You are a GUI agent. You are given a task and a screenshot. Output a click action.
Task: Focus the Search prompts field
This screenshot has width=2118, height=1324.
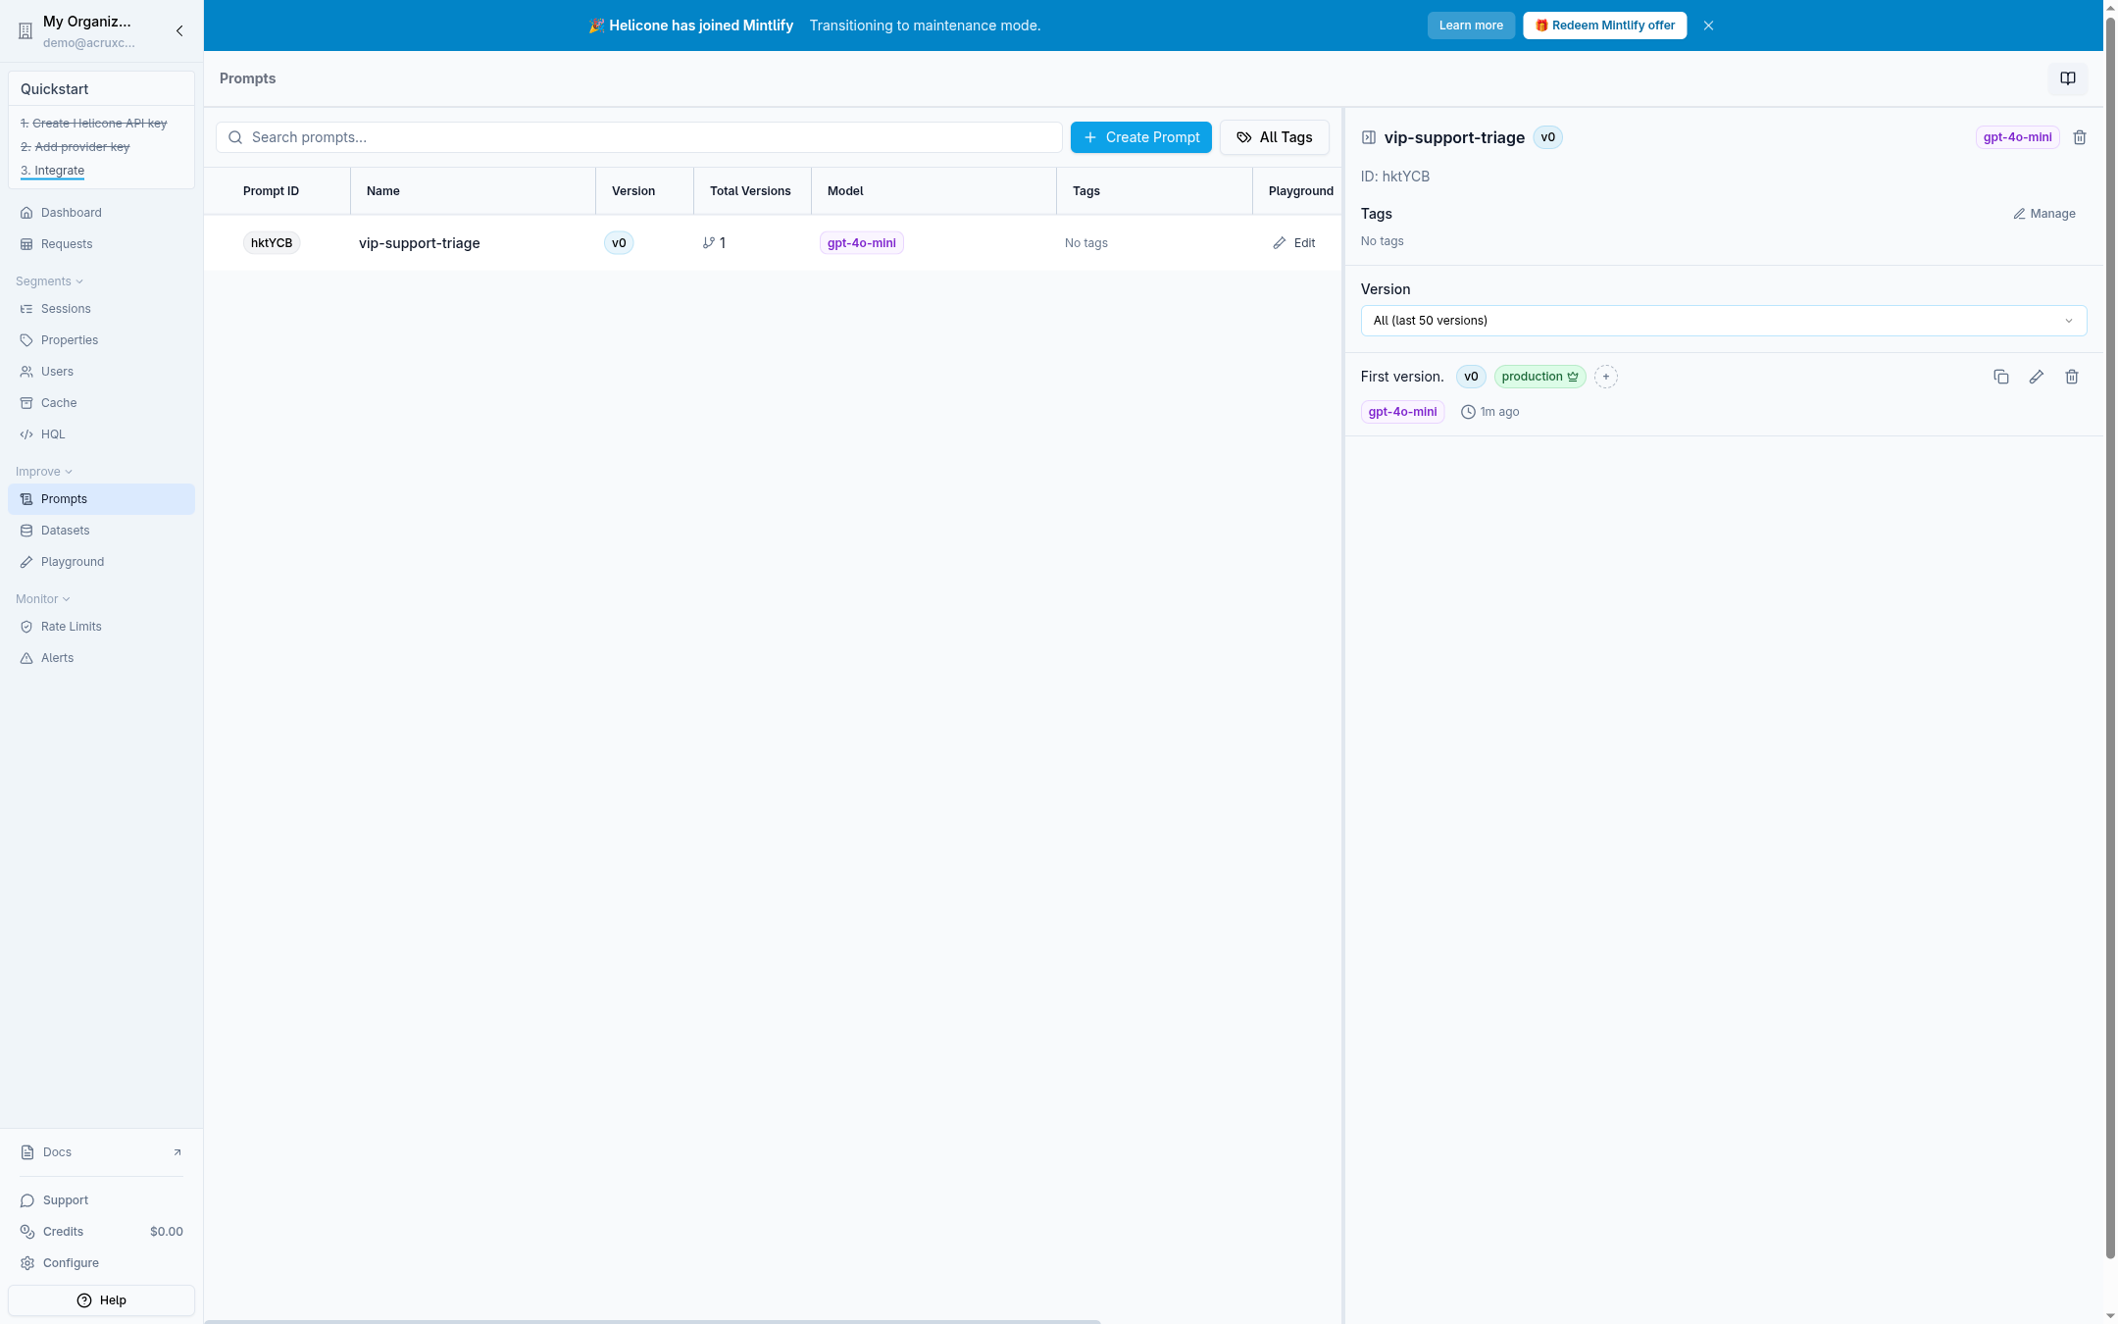(639, 137)
